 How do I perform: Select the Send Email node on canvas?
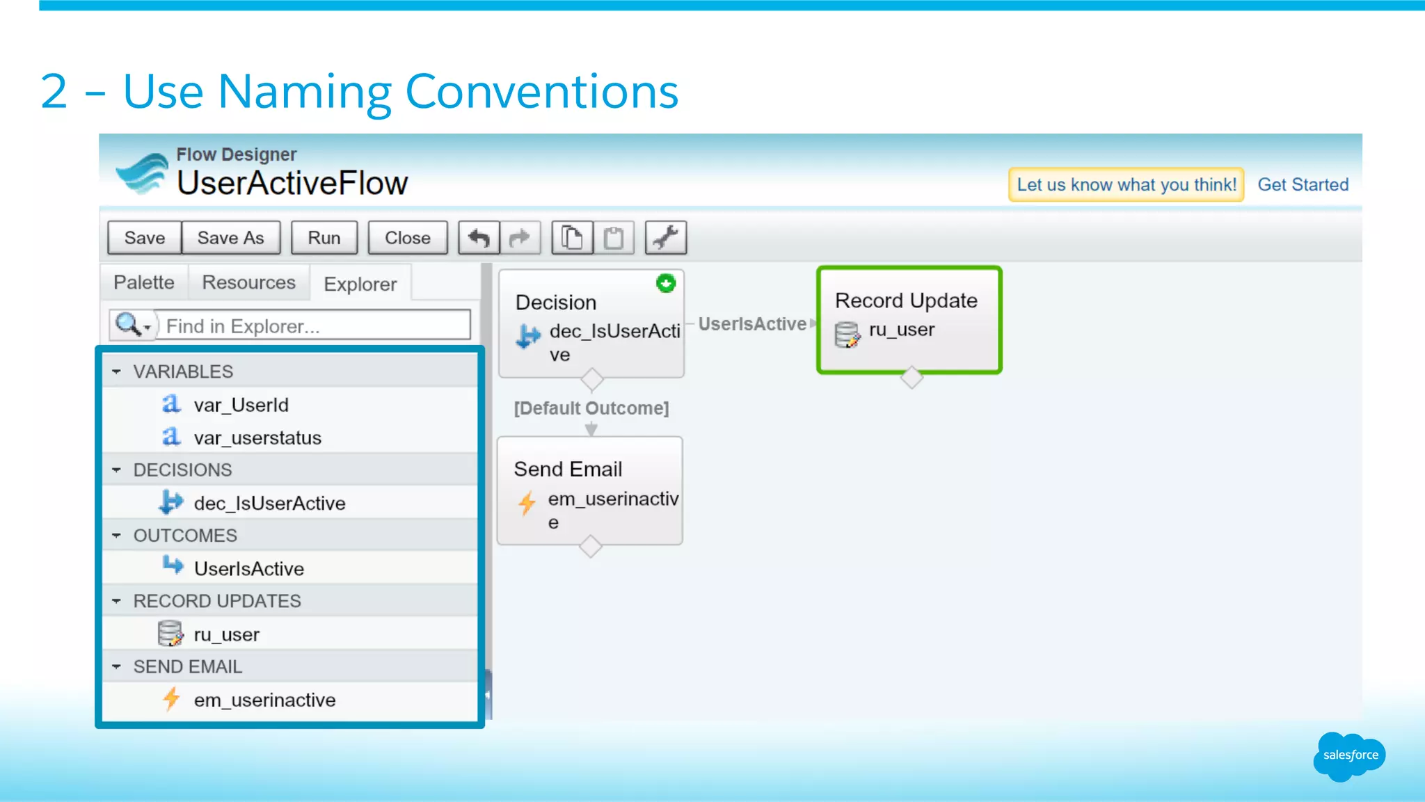(x=590, y=491)
